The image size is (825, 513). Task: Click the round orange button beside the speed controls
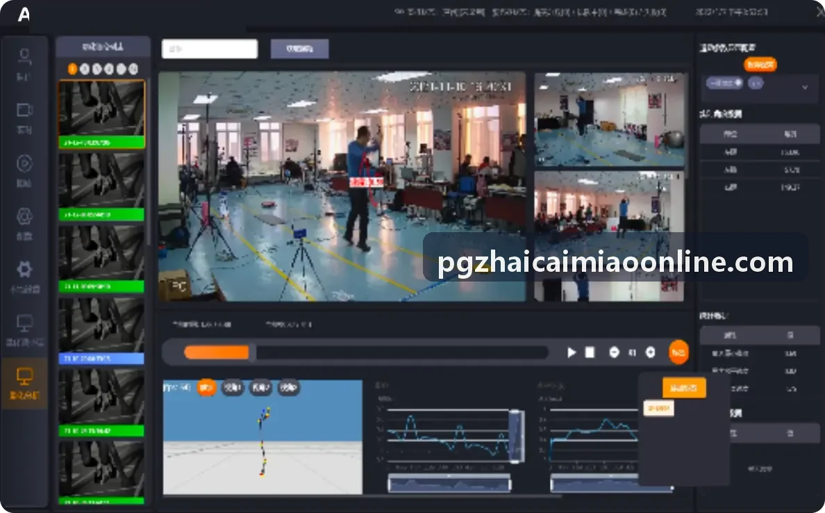click(x=678, y=352)
